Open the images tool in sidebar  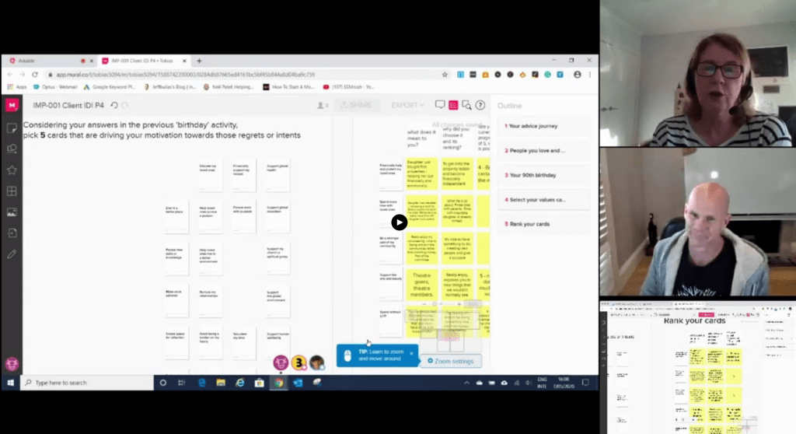tap(12, 212)
